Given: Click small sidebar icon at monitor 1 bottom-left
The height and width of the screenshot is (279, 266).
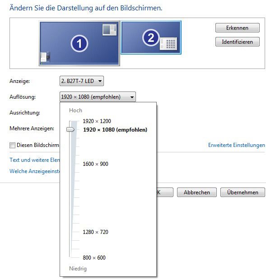Looking at the screenshot, I should click(45, 57).
